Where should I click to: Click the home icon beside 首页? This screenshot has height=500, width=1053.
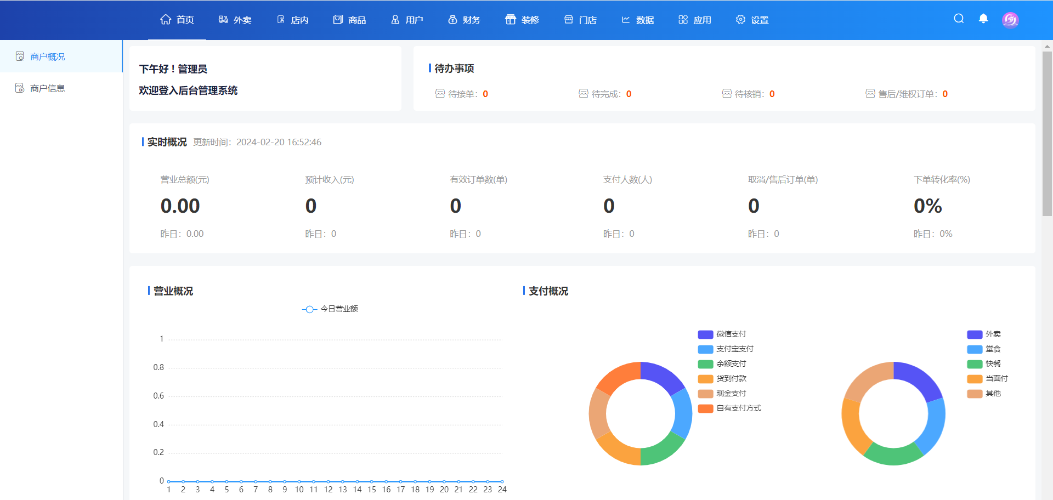point(166,20)
